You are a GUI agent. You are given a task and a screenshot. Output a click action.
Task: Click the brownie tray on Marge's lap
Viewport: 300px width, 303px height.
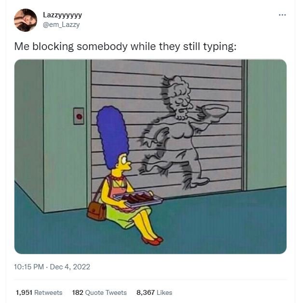pos(138,200)
